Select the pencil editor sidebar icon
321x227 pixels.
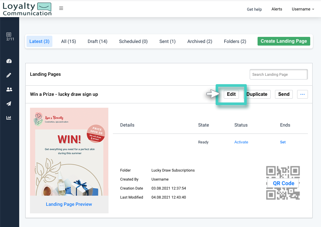(x=9, y=75)
